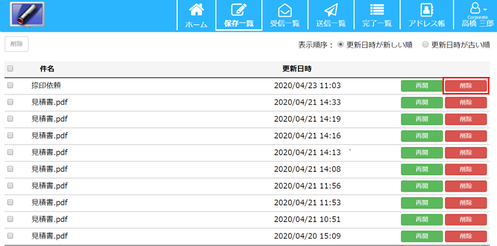Click the date 2020/04/21 11:56

[x=308, y=186]
